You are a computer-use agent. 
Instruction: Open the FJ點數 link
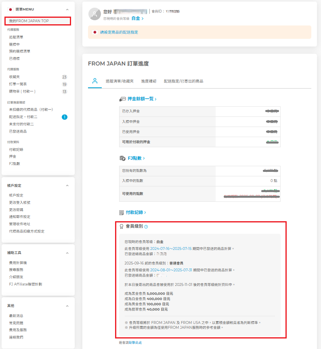(136, 158)
